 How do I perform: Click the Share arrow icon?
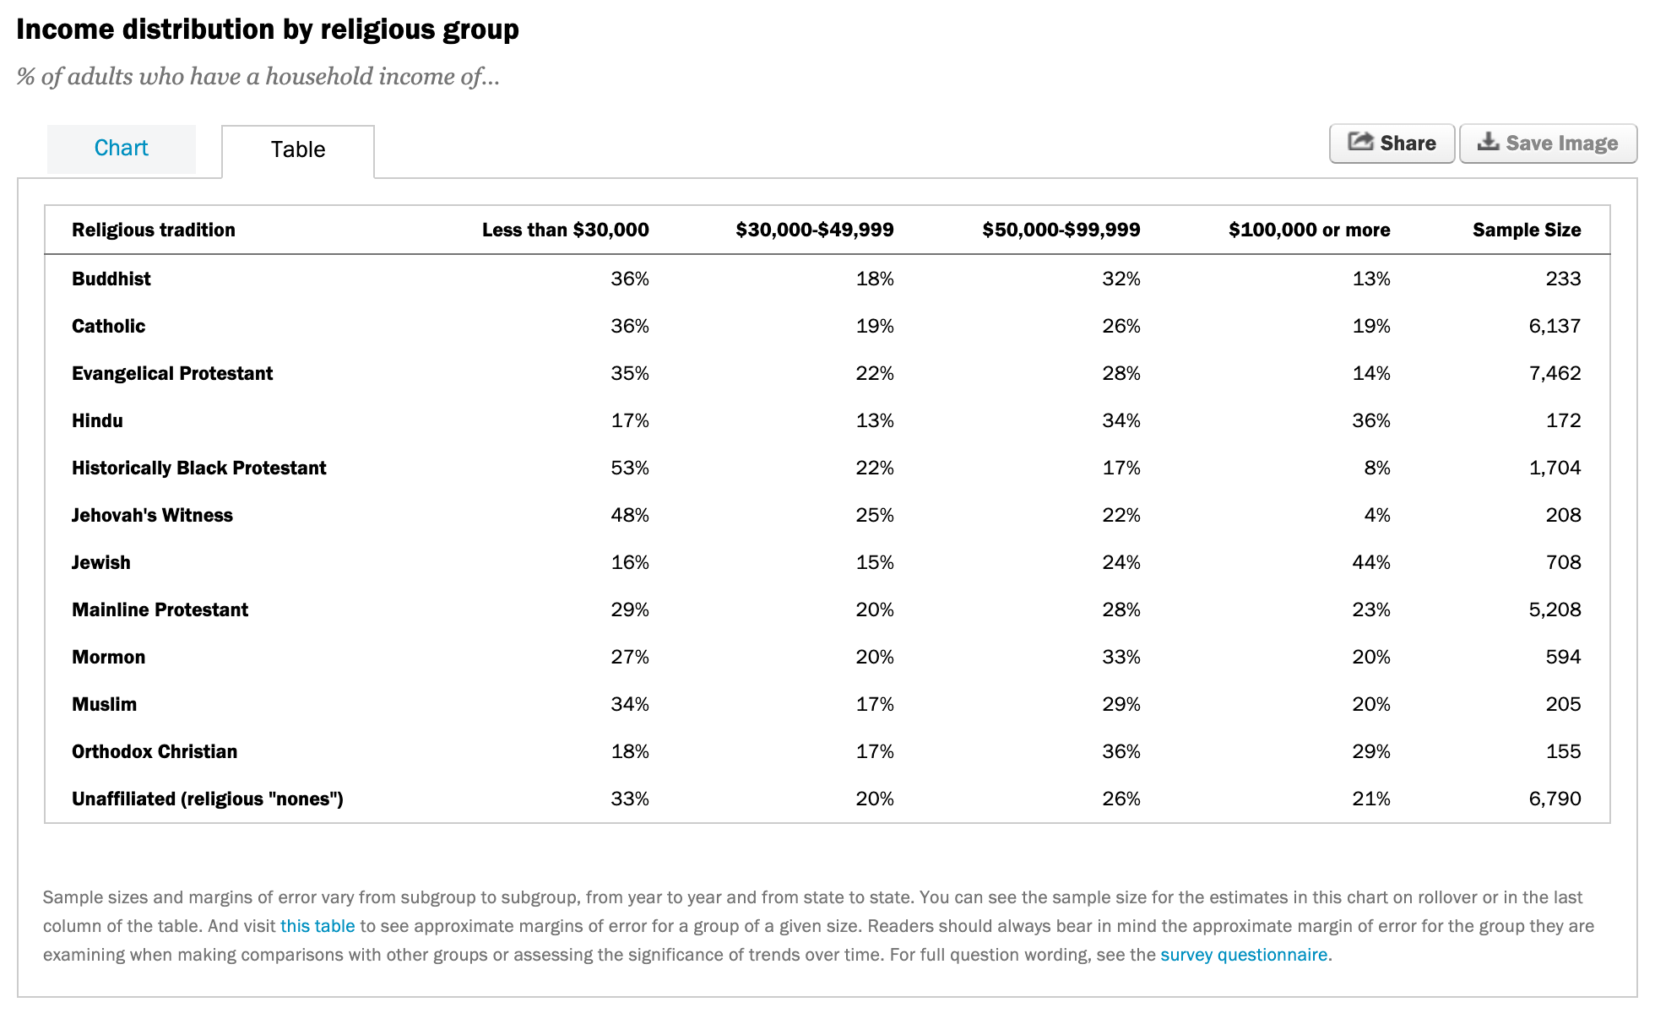point(1360,142)
